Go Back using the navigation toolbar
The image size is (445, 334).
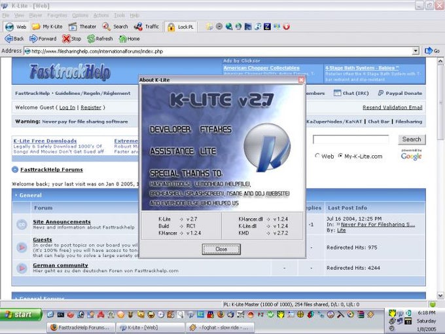coord(14,39)
